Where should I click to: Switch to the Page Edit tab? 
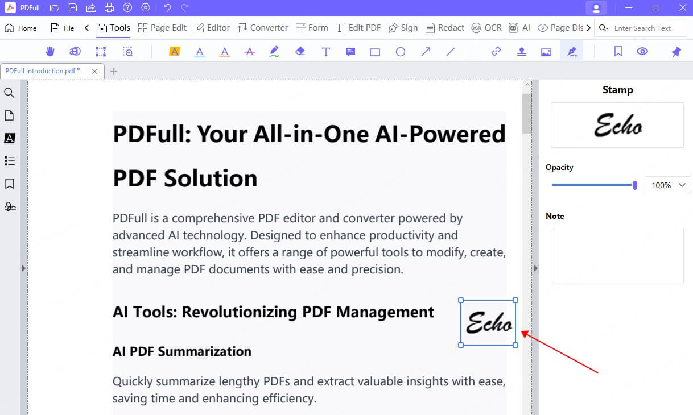click(162, 28)
